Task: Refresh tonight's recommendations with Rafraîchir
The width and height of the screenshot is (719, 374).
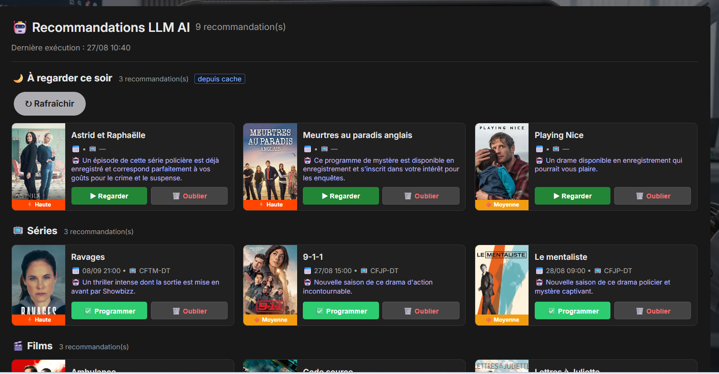Action: tap(50, 104)
